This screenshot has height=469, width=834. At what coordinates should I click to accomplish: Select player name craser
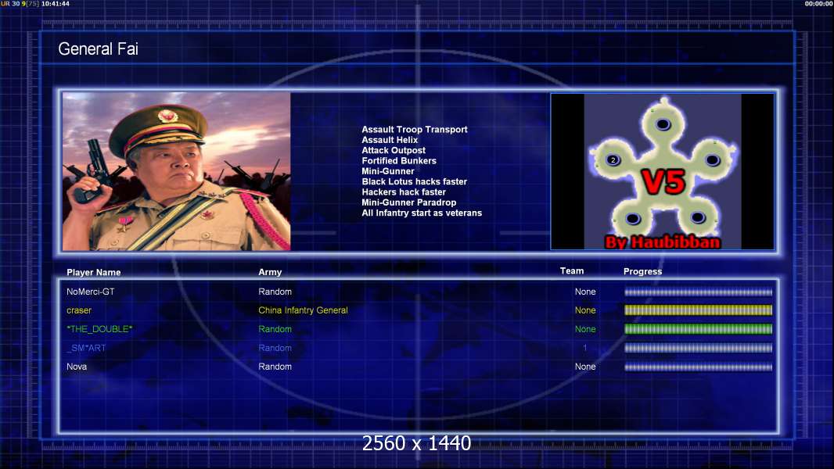(x=79, y=310)
